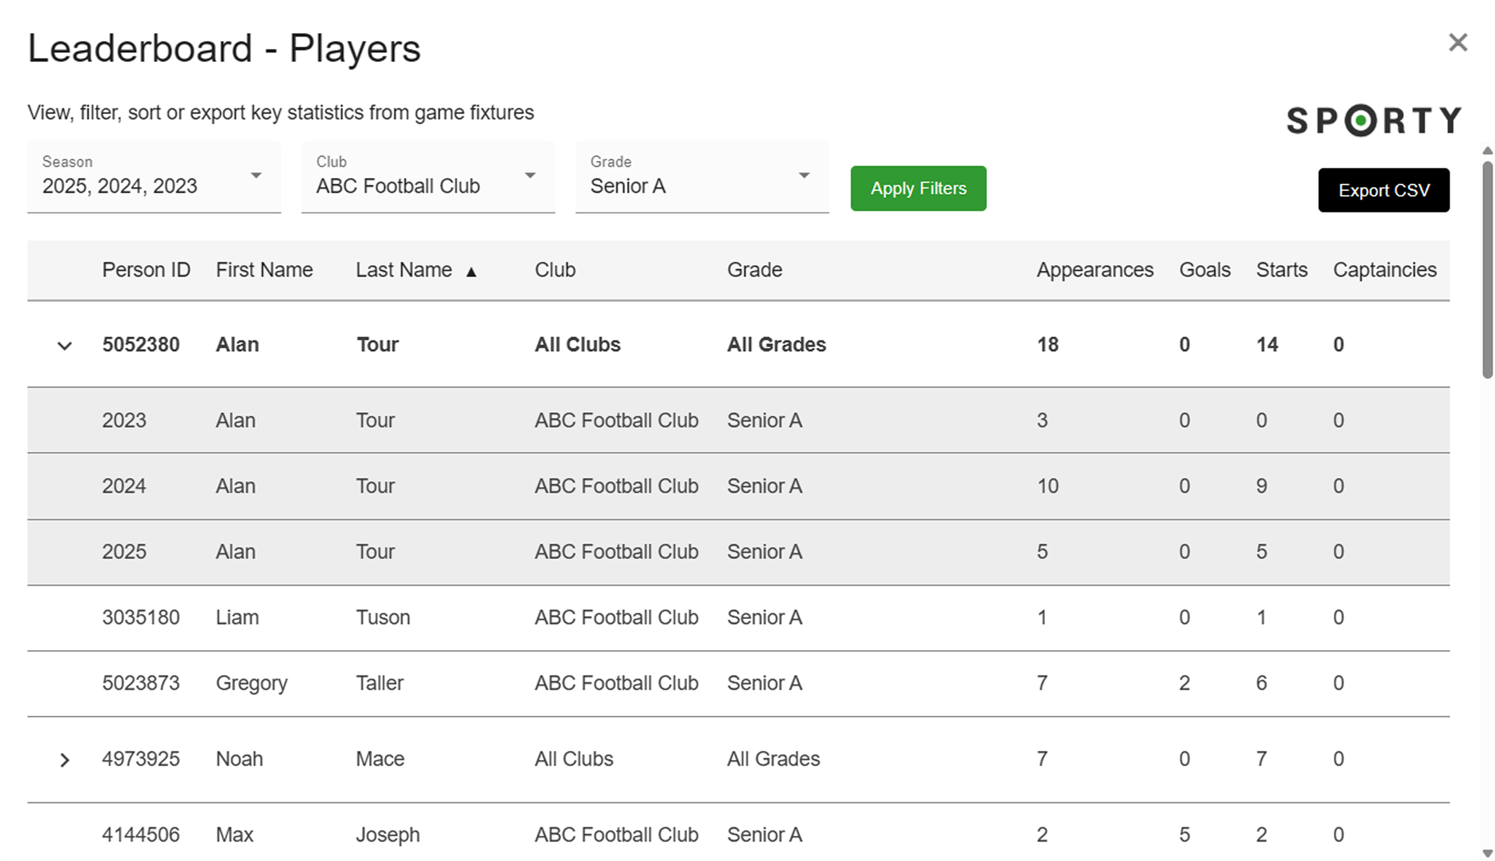Click the scrollbar down arrow
This screenshot has width=1495, height=861.
[x=1487, y=853]
